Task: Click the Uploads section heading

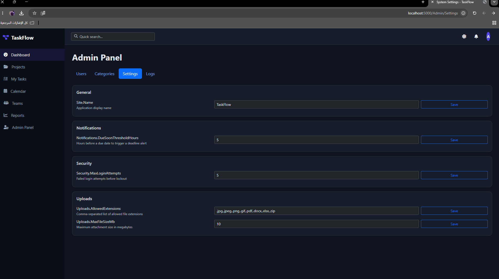Action: click(84, 199)
